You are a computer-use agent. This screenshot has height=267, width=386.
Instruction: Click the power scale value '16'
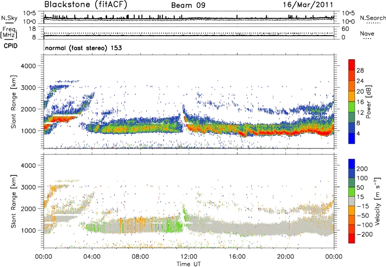click(360, 102)
